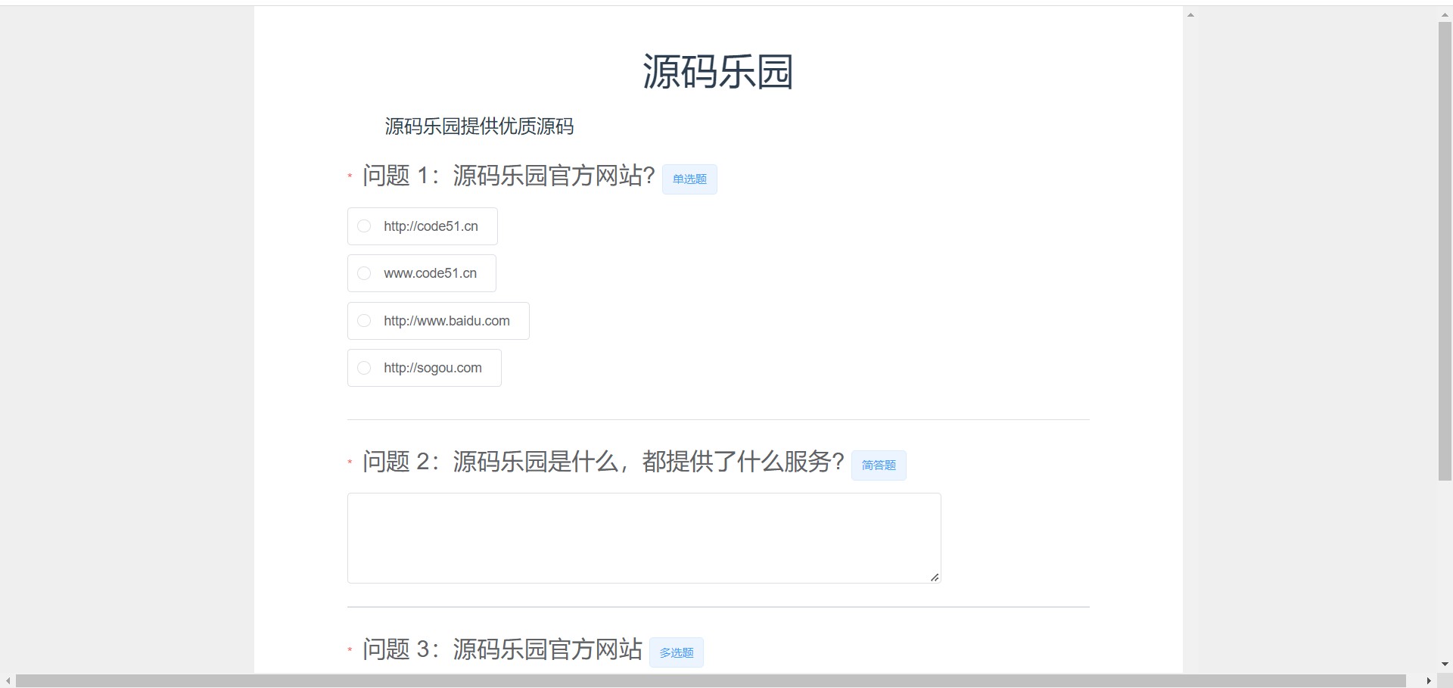Select the http://code51.cn radio option
This screenshot has width=1453, height=688.
click(x=422, y=226)
